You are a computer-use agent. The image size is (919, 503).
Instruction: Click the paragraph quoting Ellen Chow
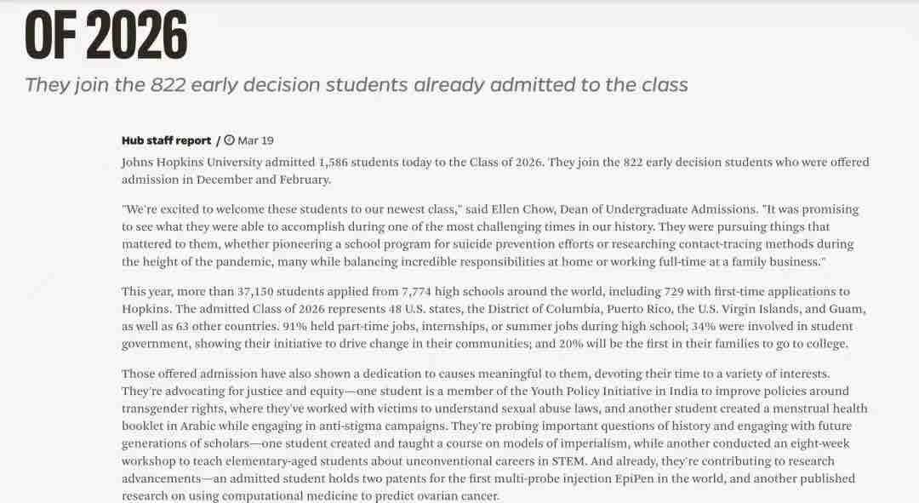pos(491,235)
